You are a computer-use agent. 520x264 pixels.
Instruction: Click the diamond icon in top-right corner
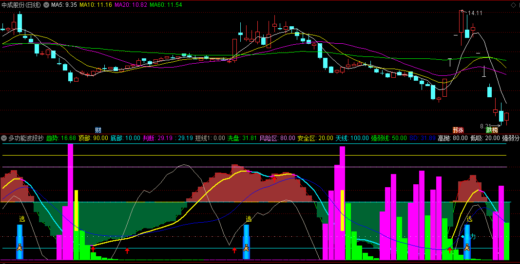pos(514,5)
